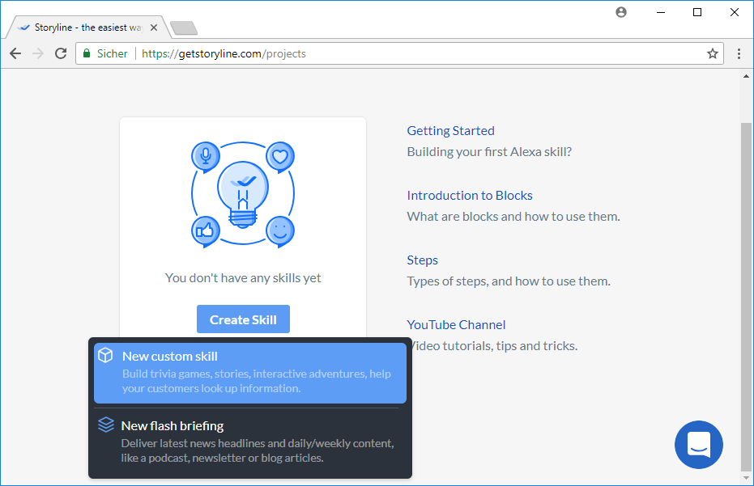Viewport: 754px width, 486px height.
Task: Click the Chrome user profile icon
Action: 621,12
